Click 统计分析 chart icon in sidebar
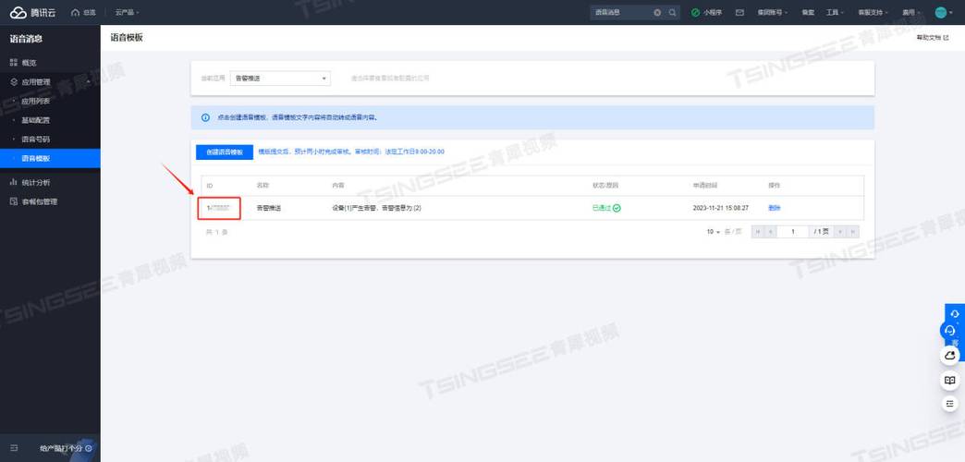Image resolution: width=965 pixels, height=462 pixels. click(x=14, y=182)
